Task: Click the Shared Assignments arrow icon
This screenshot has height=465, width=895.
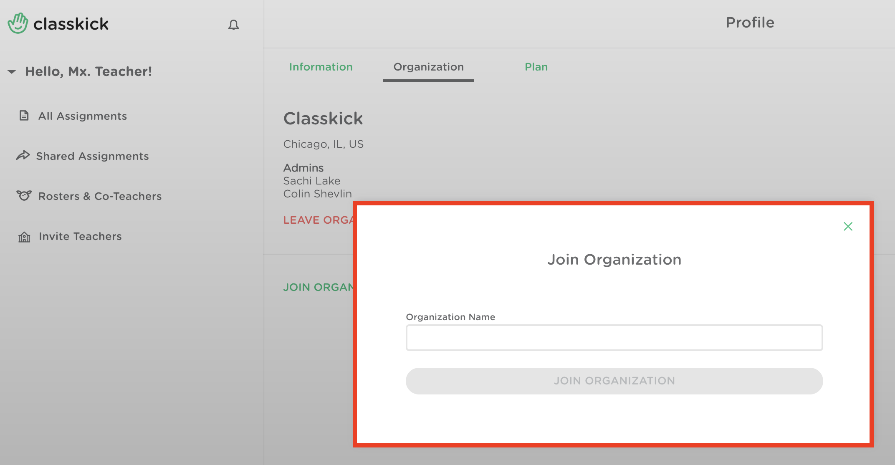Action: click(23, 156)
